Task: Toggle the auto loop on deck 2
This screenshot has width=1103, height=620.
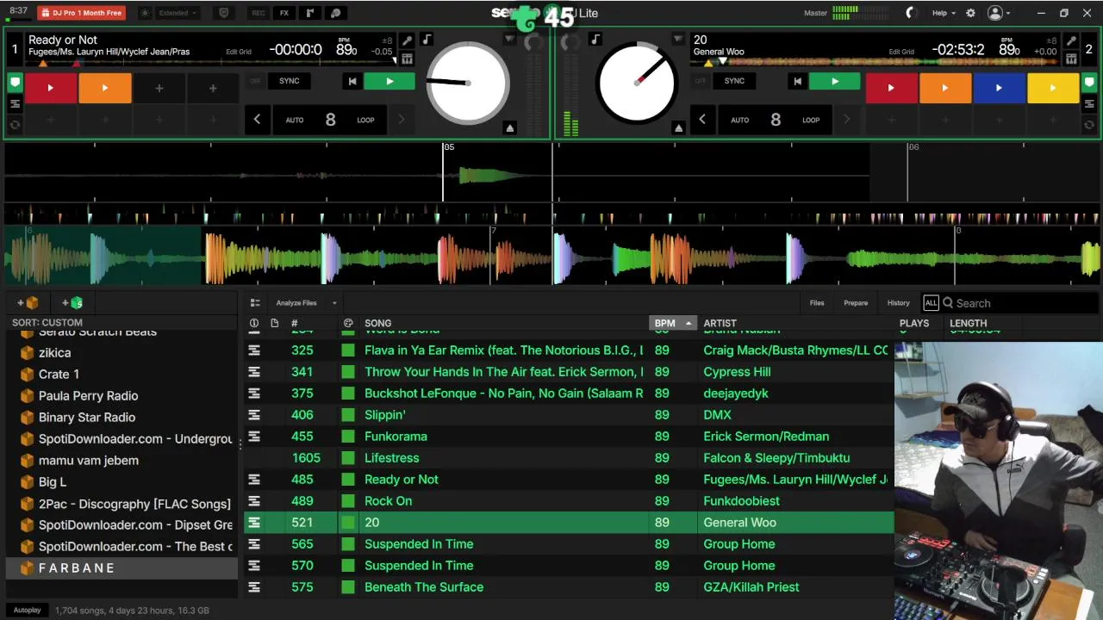Action: click(x=776, y=120)
